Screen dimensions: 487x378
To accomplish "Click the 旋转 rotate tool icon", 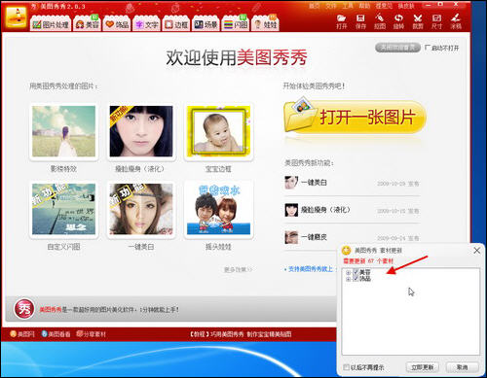I will tap(398, 21).
